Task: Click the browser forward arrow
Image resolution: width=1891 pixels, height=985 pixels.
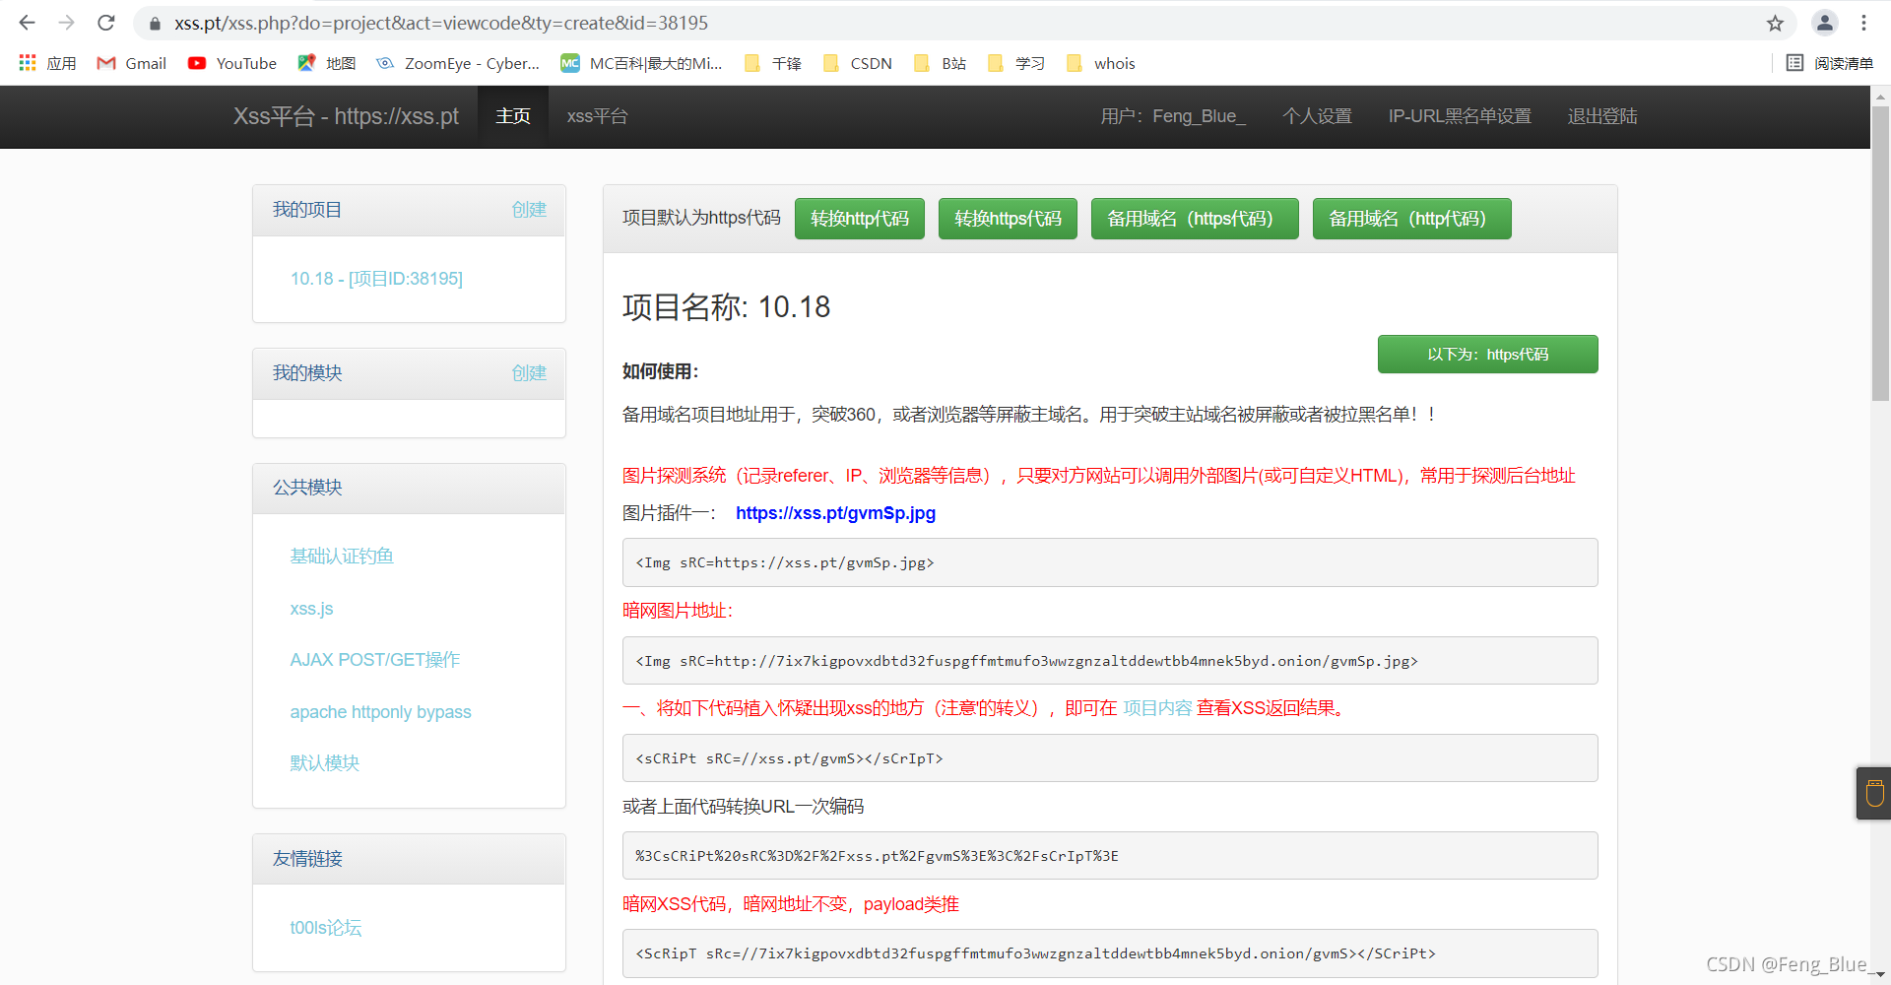Action: pos(66,23)
